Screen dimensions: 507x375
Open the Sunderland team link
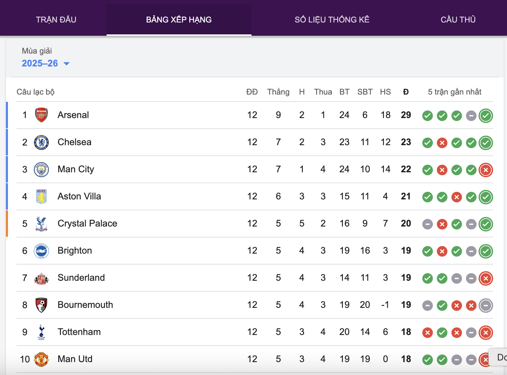click(81, 278)
